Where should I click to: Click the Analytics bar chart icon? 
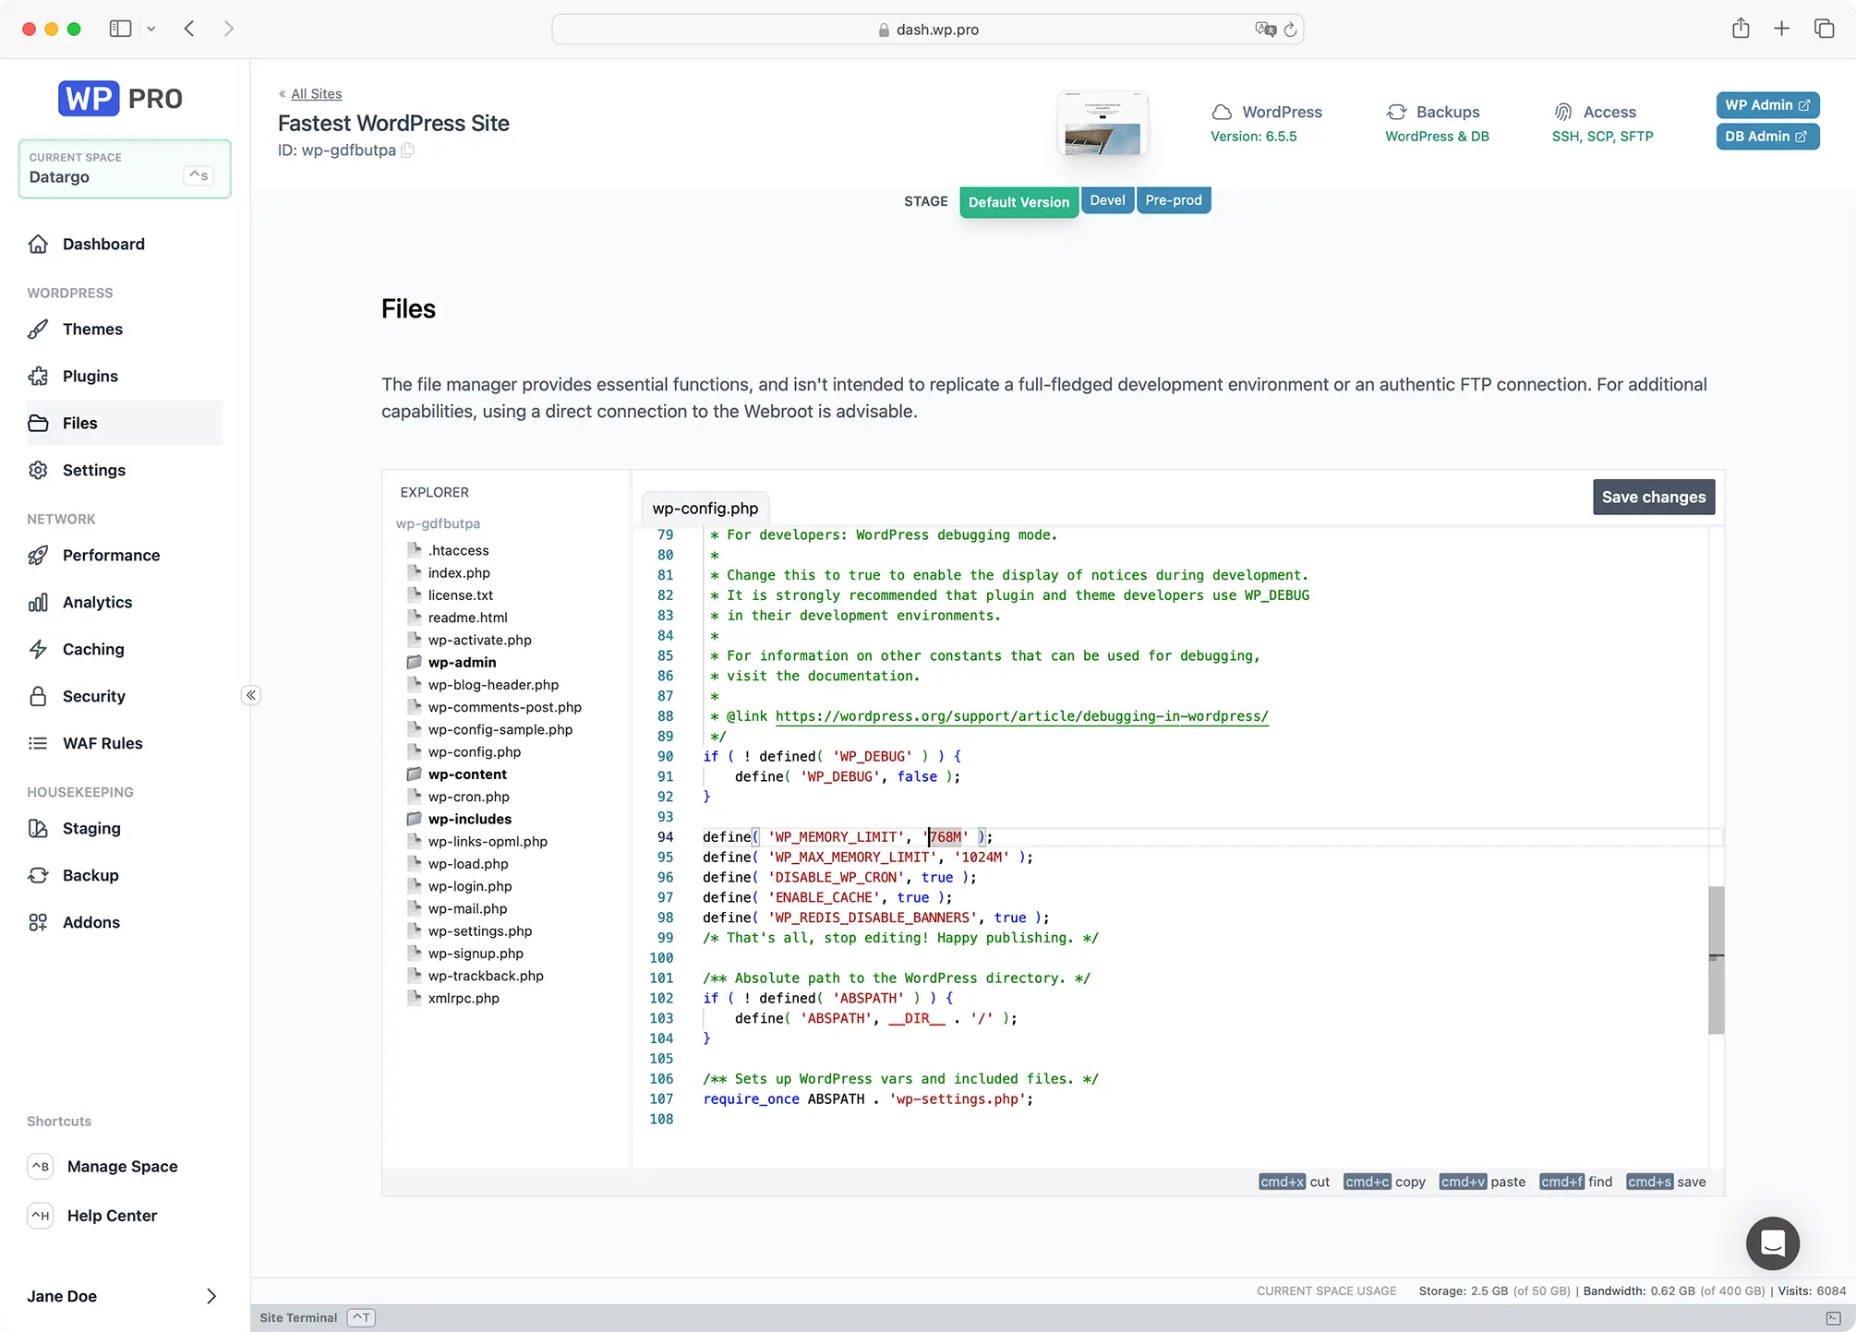pyautogui.click(x=38, y=602)
